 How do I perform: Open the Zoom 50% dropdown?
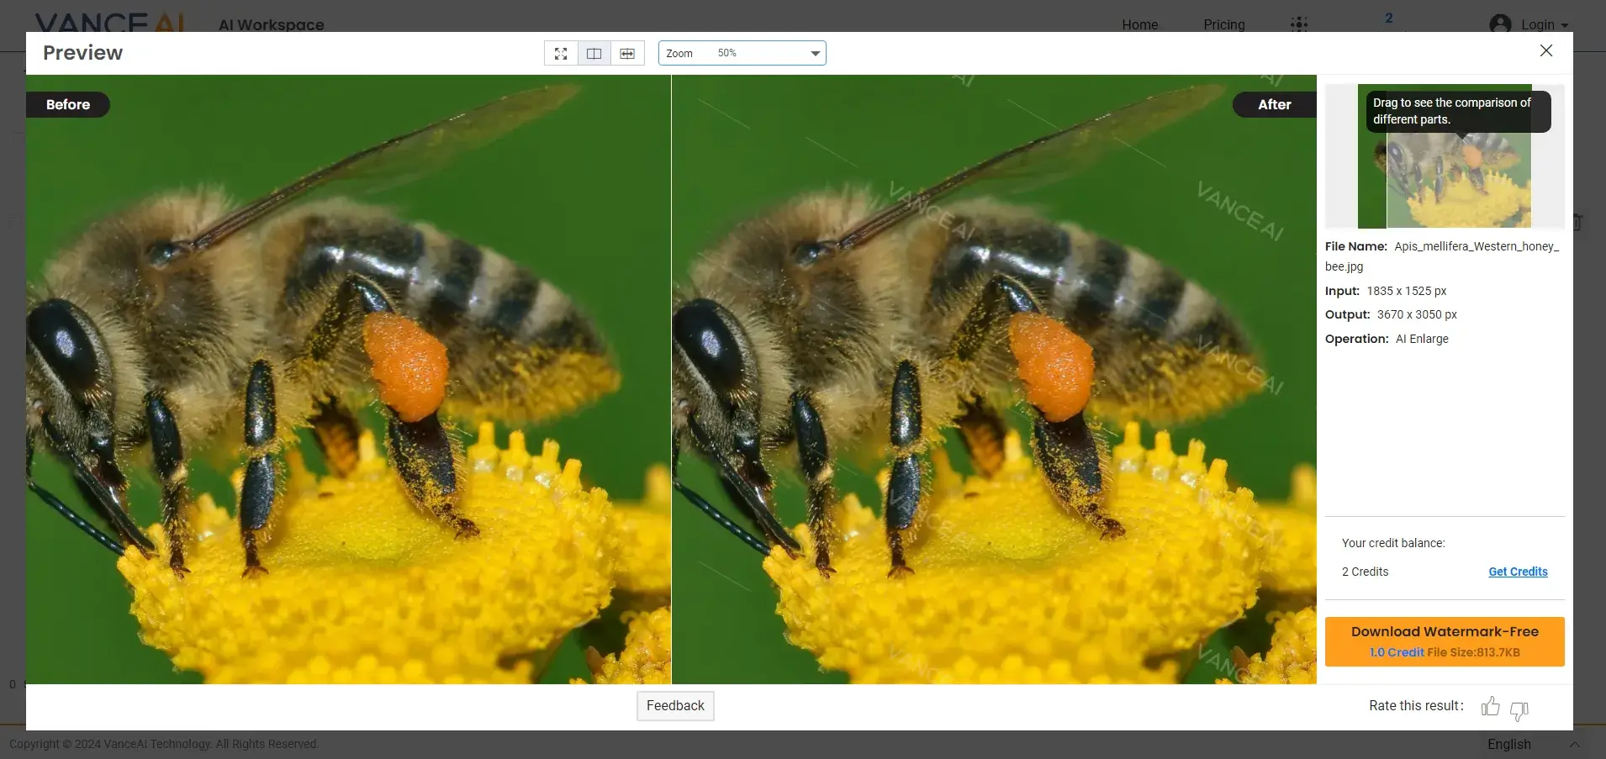tap(742, 53)
